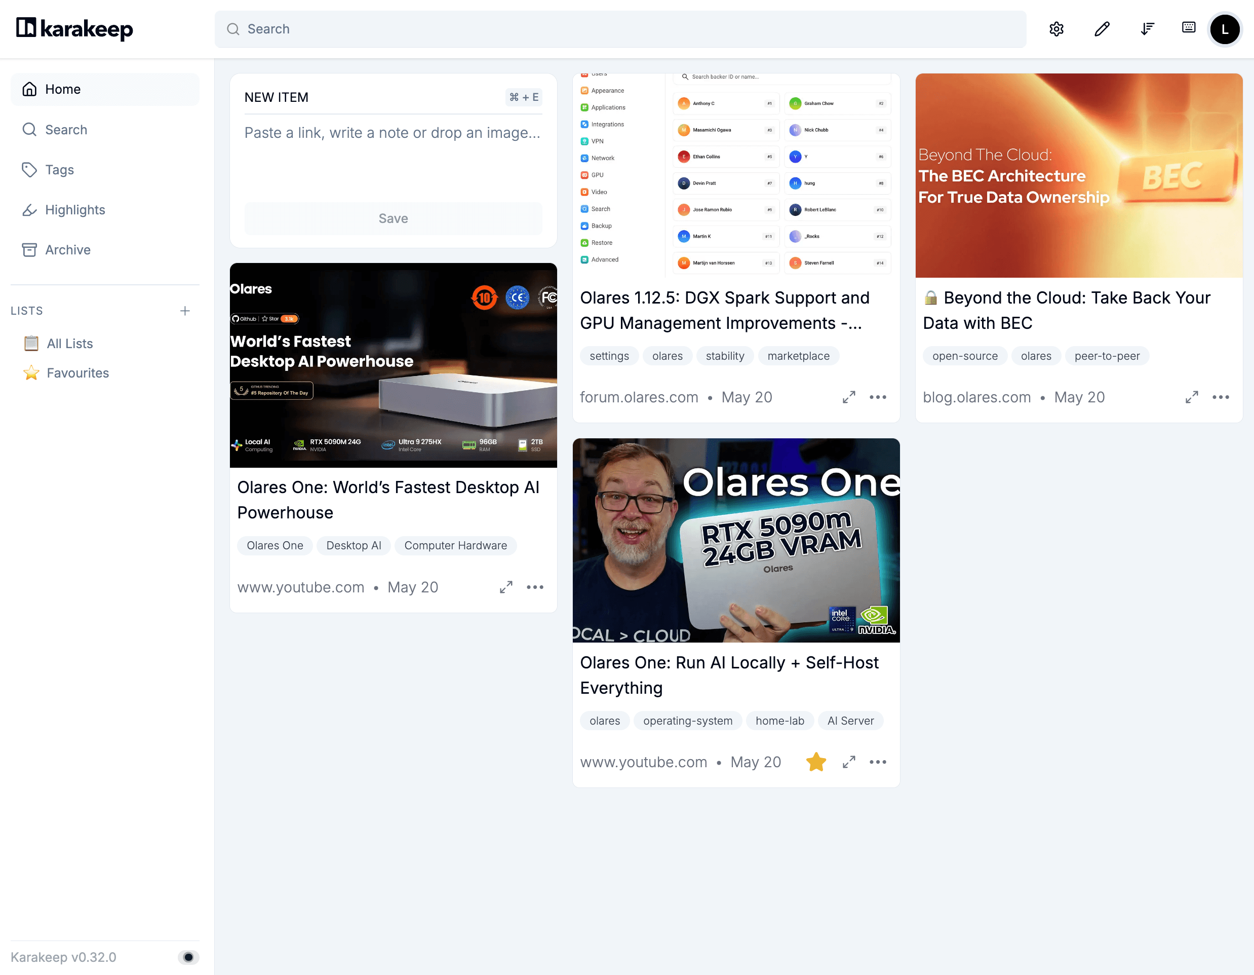
Task: Enable bulk edit with the pencil icon
Action: click(x=1102, y=29)
